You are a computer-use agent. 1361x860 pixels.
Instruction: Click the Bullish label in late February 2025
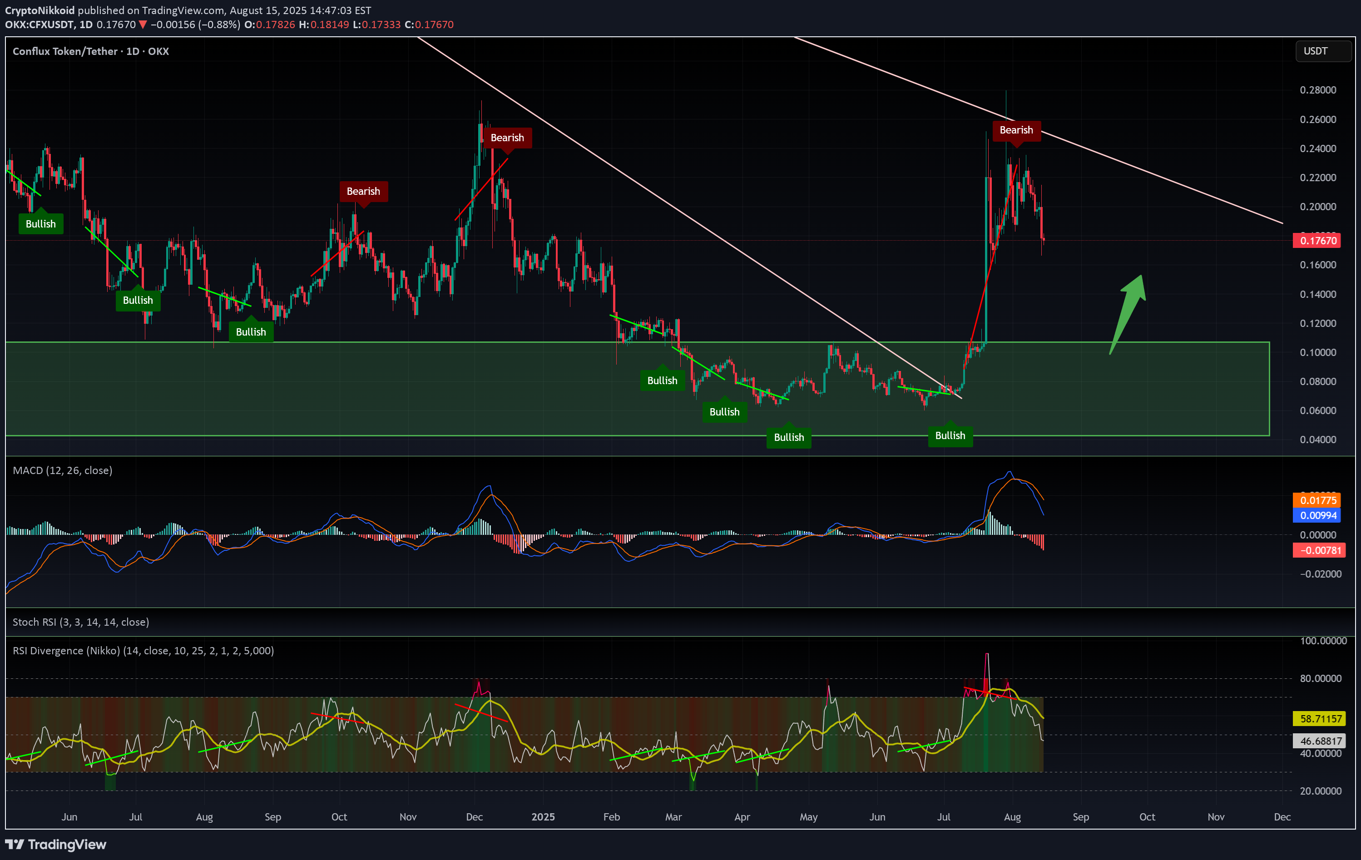tap(663, 380)
